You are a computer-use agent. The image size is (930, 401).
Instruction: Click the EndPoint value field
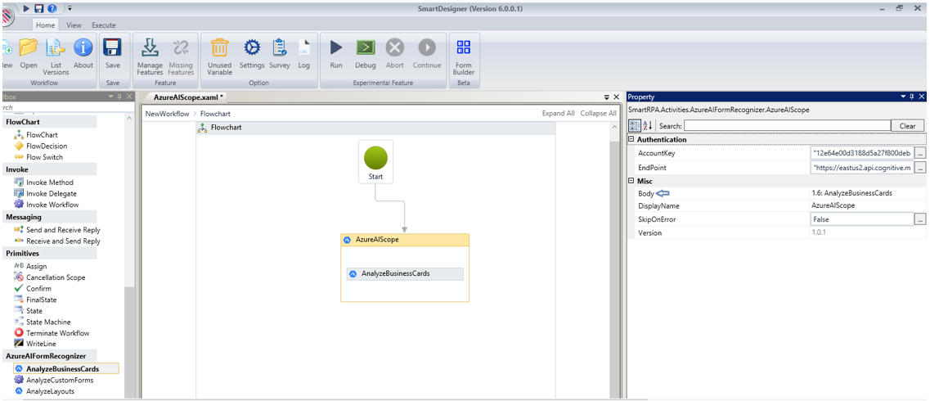click(x=862, y=168)
